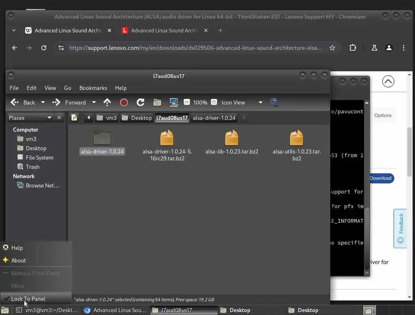Go to vm3 in path bar

[107, 118]
